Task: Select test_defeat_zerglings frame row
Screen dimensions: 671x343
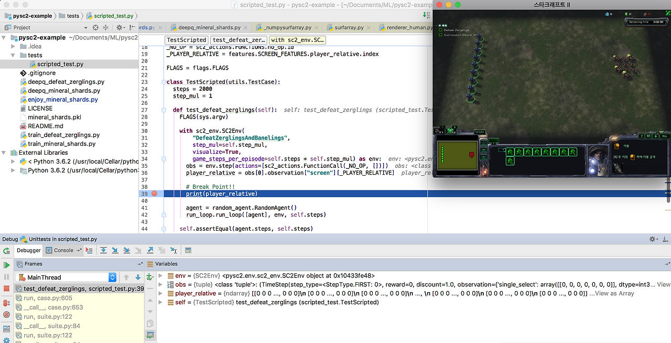Action: pyautogui.click(x=79, y=288)
